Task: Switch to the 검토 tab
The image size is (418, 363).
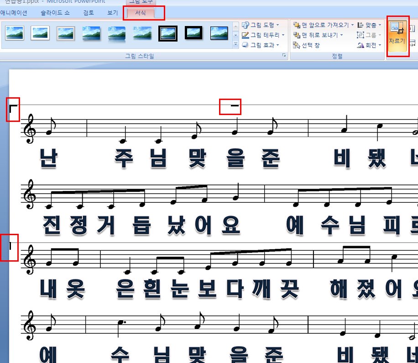Action: (89, 13)
